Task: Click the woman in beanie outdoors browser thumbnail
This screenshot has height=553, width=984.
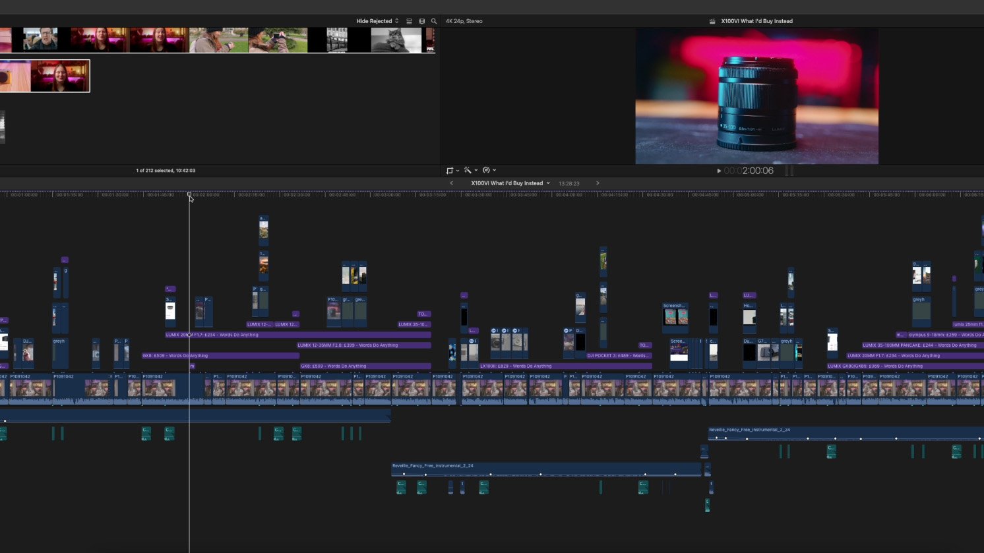Action: coord(218,40)
